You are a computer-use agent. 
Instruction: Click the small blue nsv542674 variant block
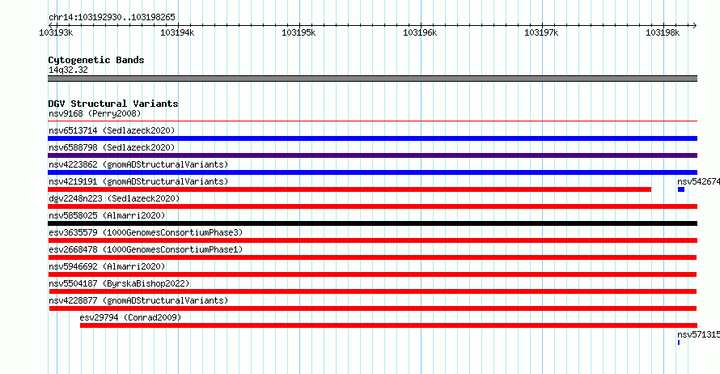pyautogui.click(x=681, y=189)
